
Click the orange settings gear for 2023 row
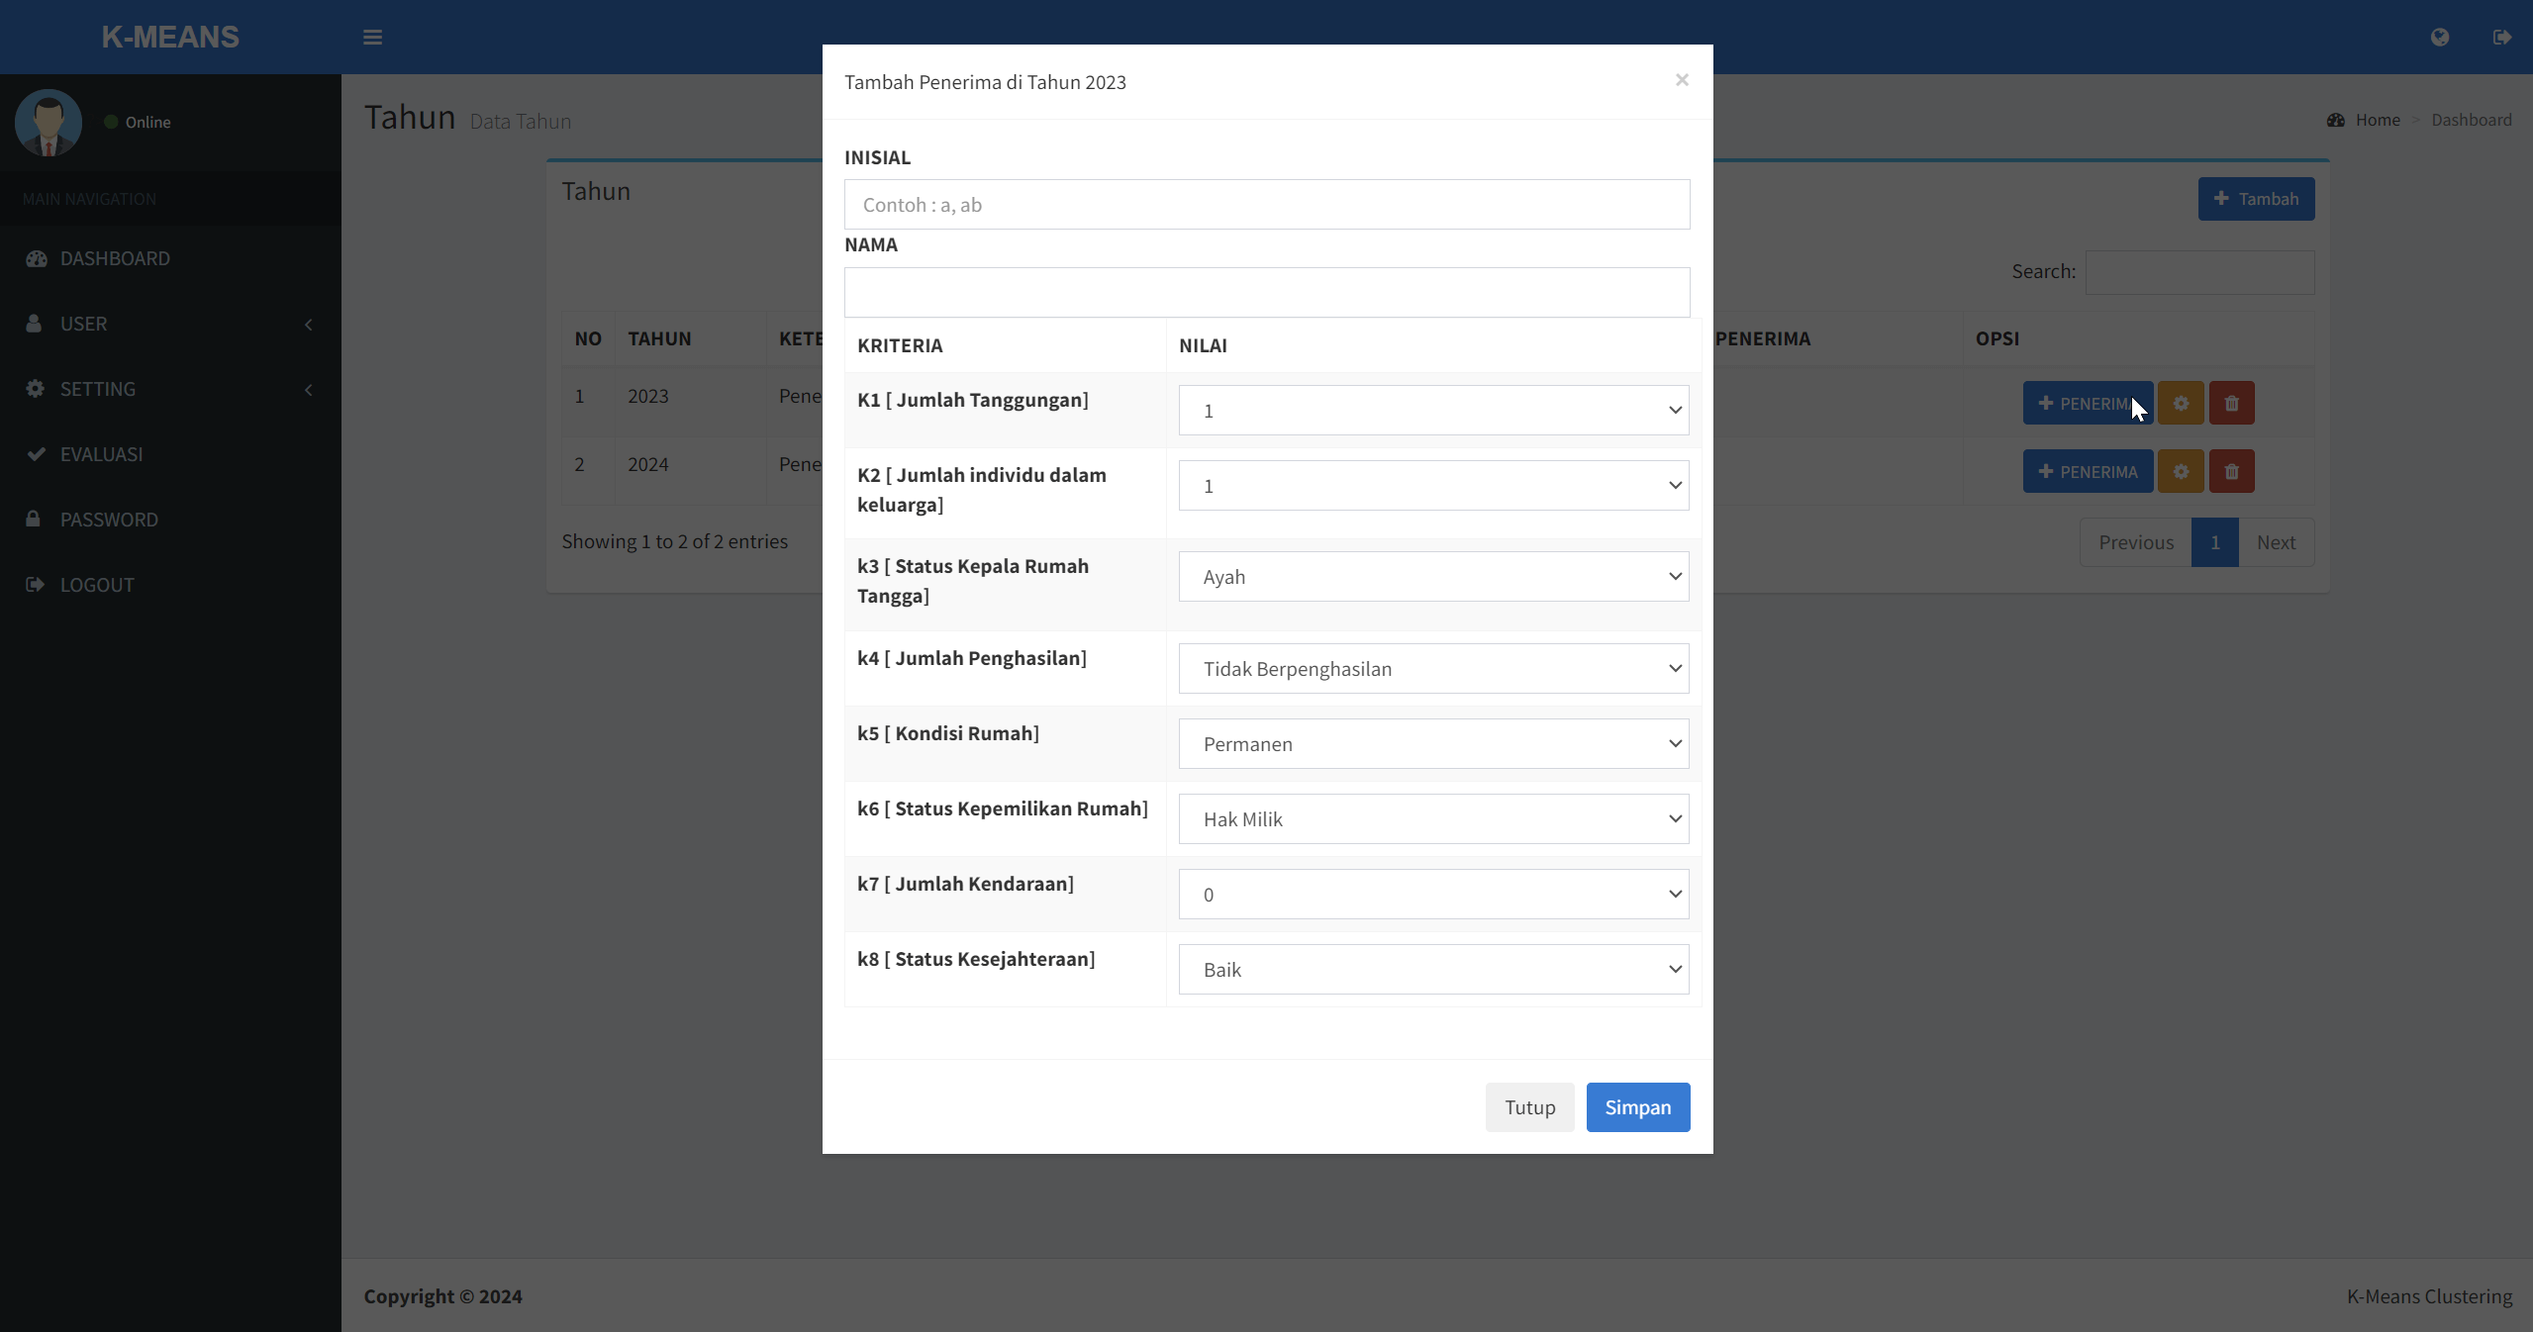[2181, 404]
